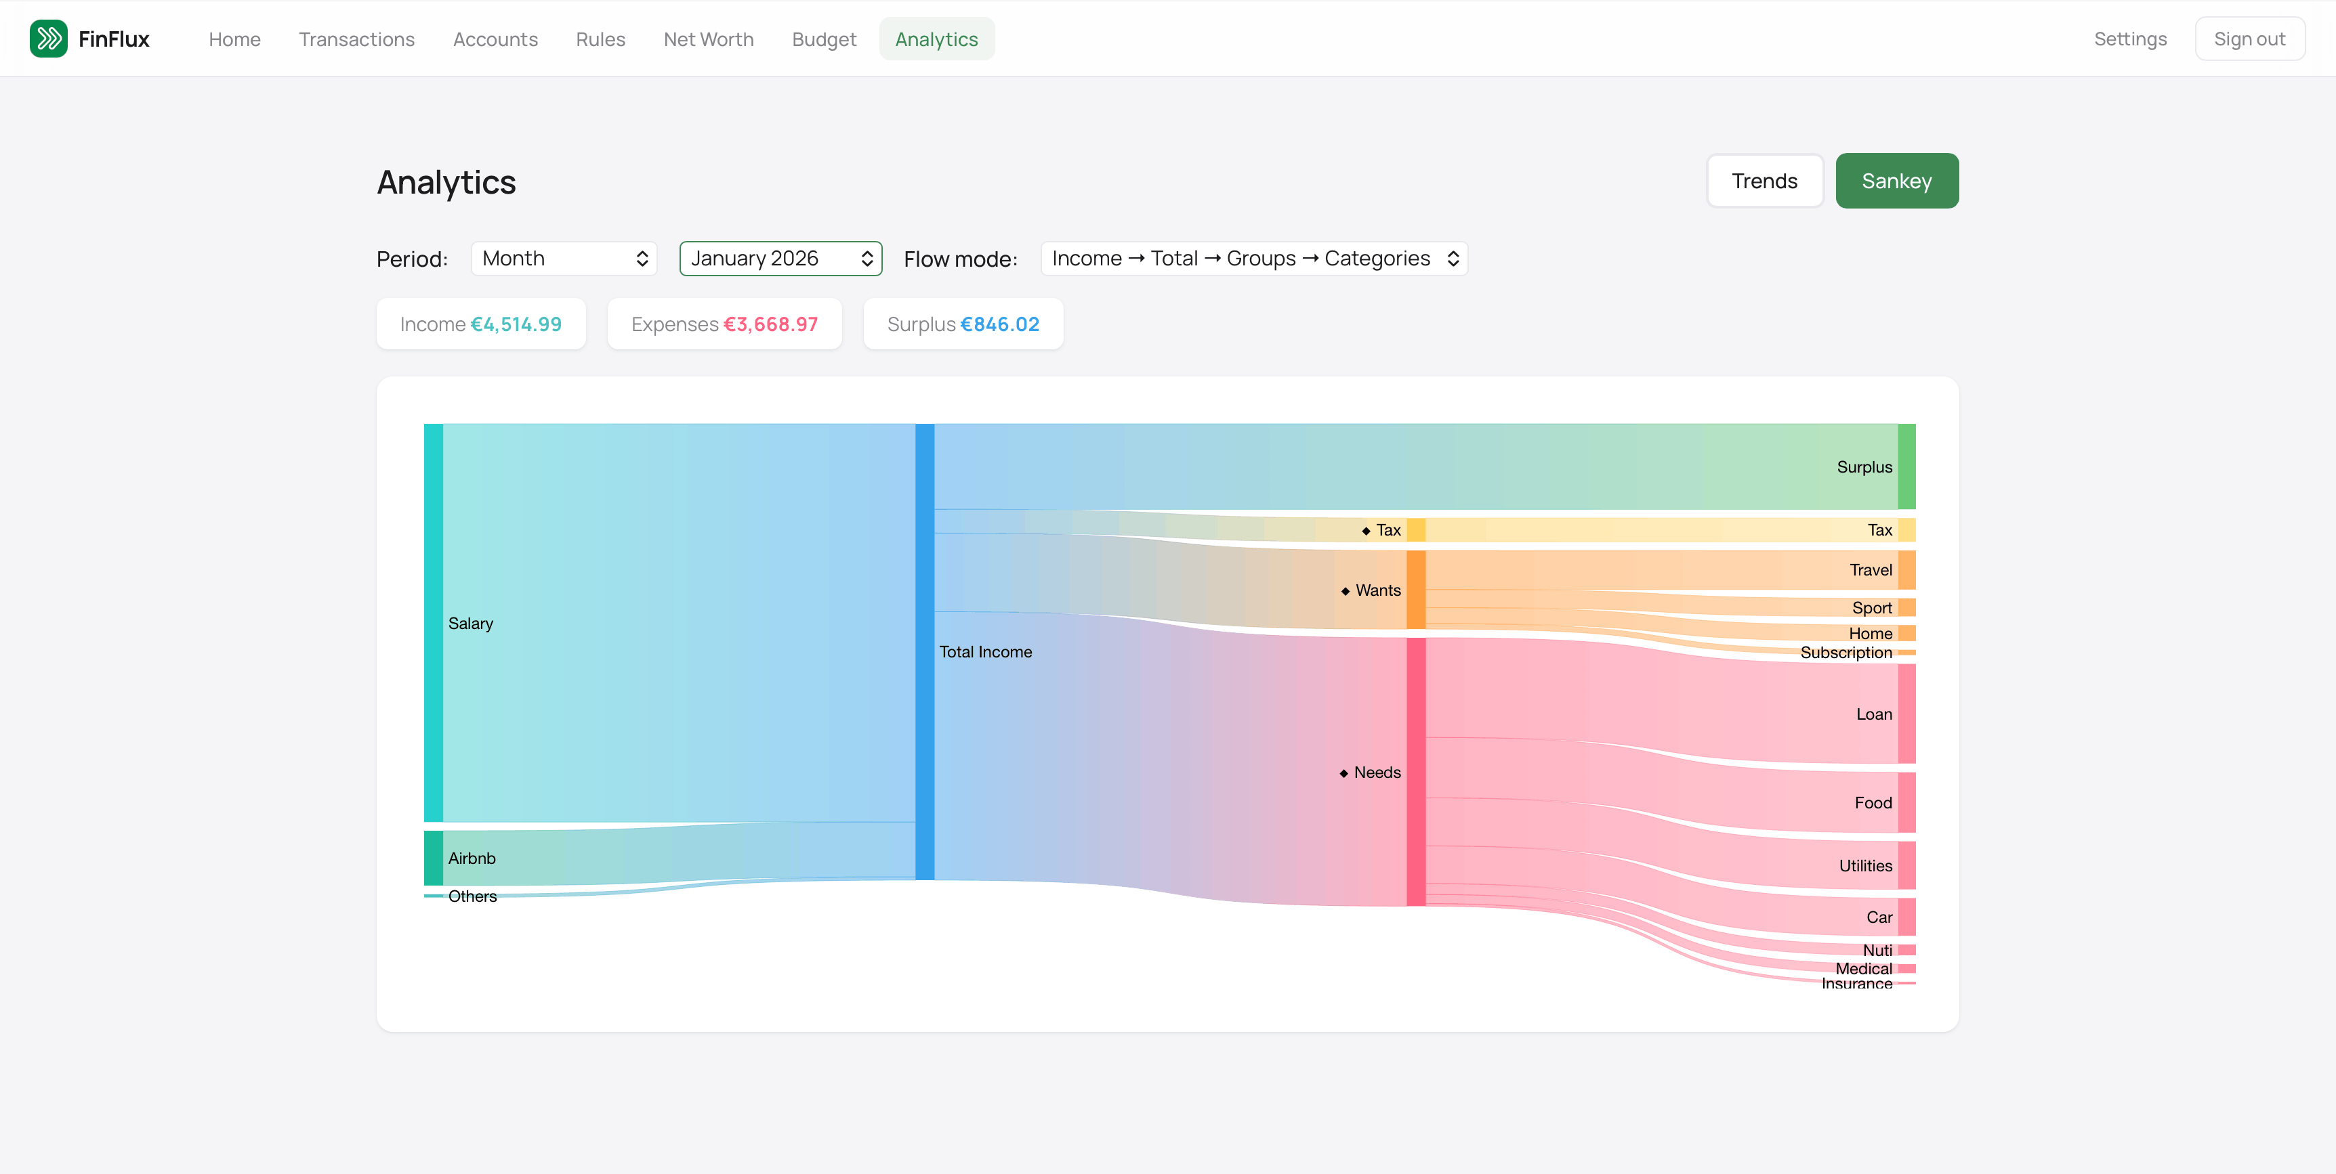Switch to the Trends view

click(x=1764, y=180)
